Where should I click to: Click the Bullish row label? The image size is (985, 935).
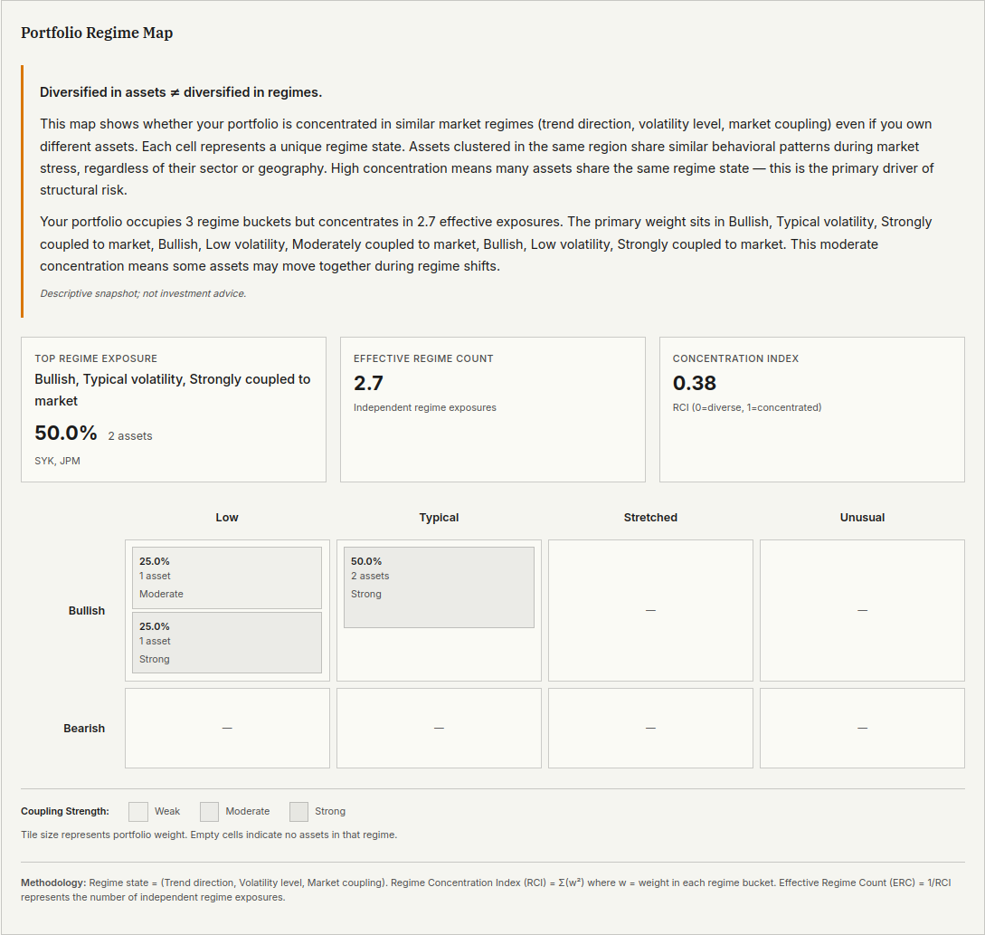pyautogui.click(x=87, y=611)
